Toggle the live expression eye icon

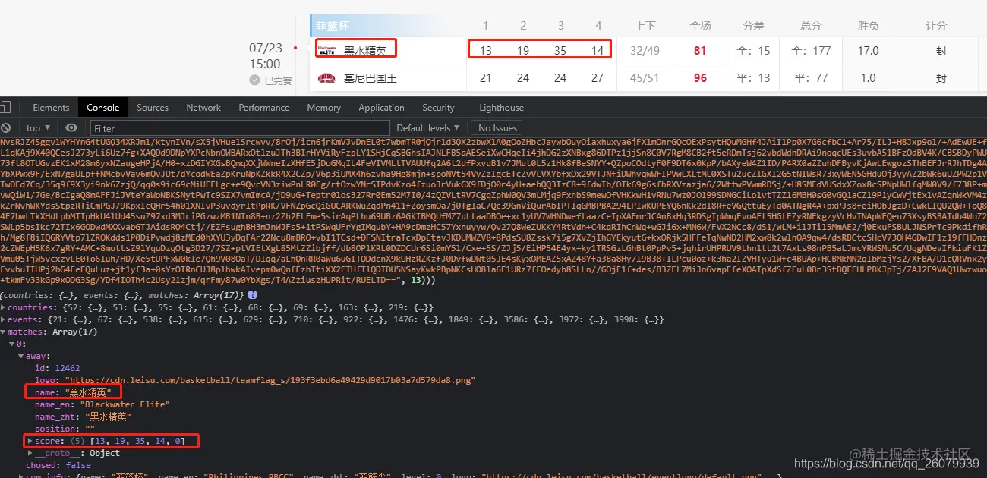pyautogui.click(x=71, y=128)
